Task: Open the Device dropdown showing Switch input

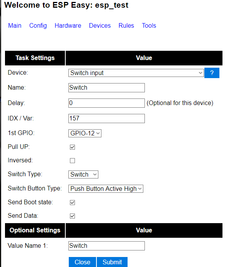Action: [x=136, y=73]
